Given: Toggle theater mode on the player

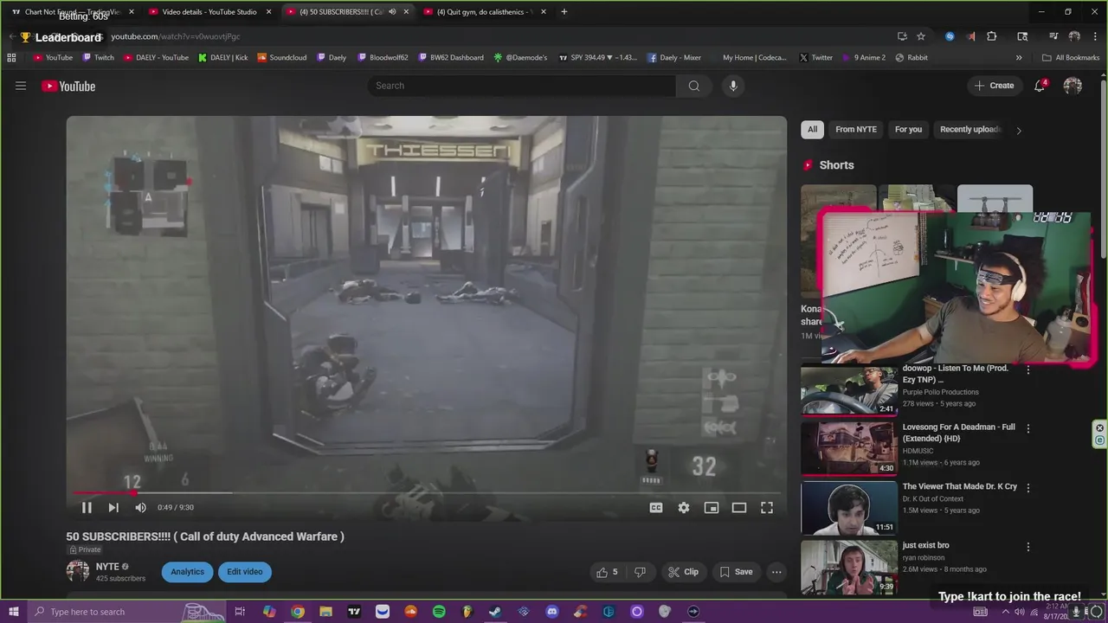Looking at the screenshot, I should pos(739,508).
